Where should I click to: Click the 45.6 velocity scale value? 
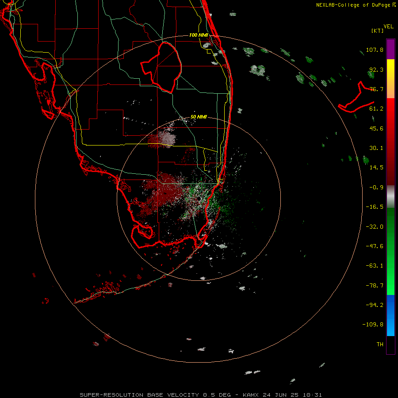(376, 128)
